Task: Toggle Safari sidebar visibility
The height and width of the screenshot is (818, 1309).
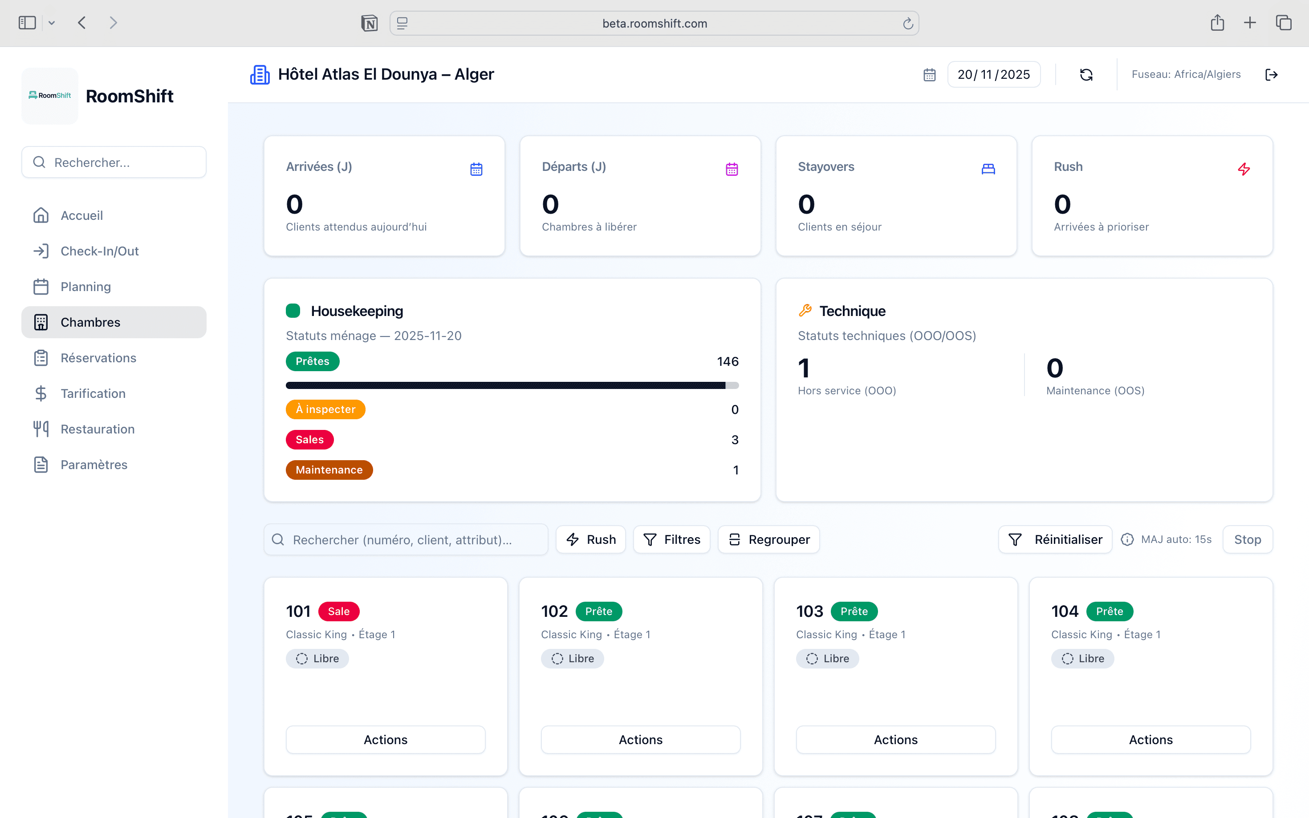Action: tap(27, 23)
